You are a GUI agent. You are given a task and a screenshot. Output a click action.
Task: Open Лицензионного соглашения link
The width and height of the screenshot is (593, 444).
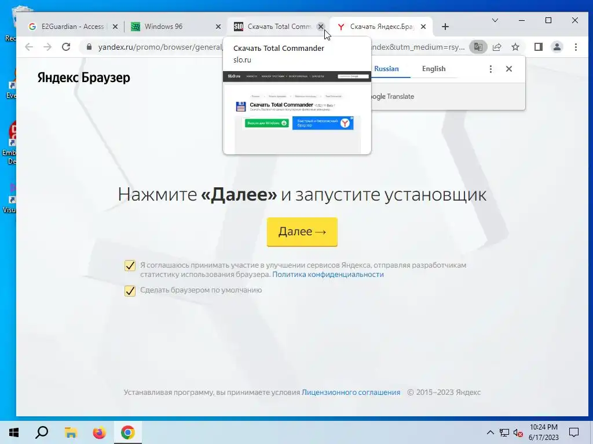[x=351, y=393]
